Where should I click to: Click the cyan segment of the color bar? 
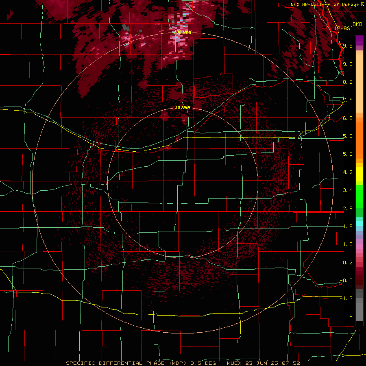[359, 224]
